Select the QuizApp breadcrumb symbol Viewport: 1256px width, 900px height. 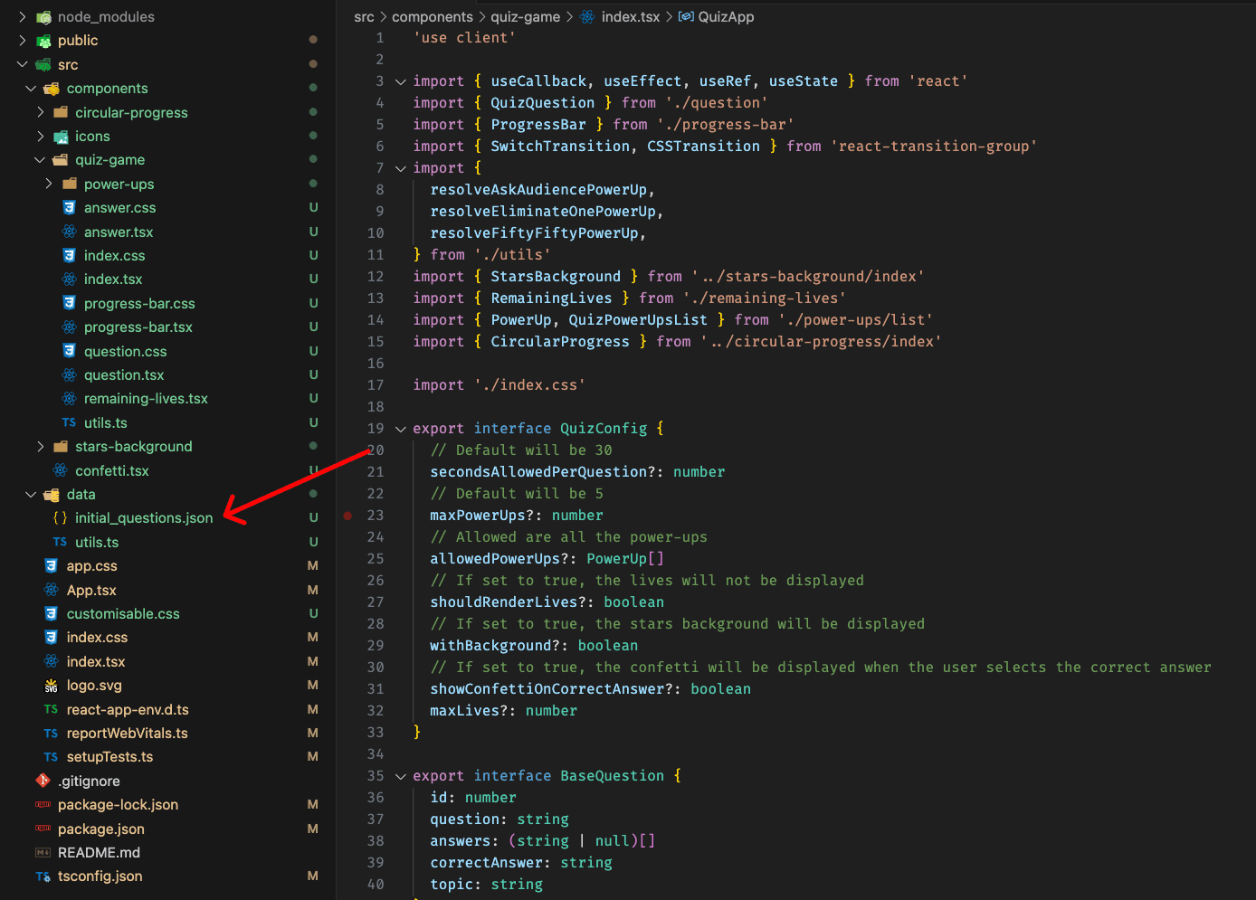pyautogui.click(x=726, y=16)
